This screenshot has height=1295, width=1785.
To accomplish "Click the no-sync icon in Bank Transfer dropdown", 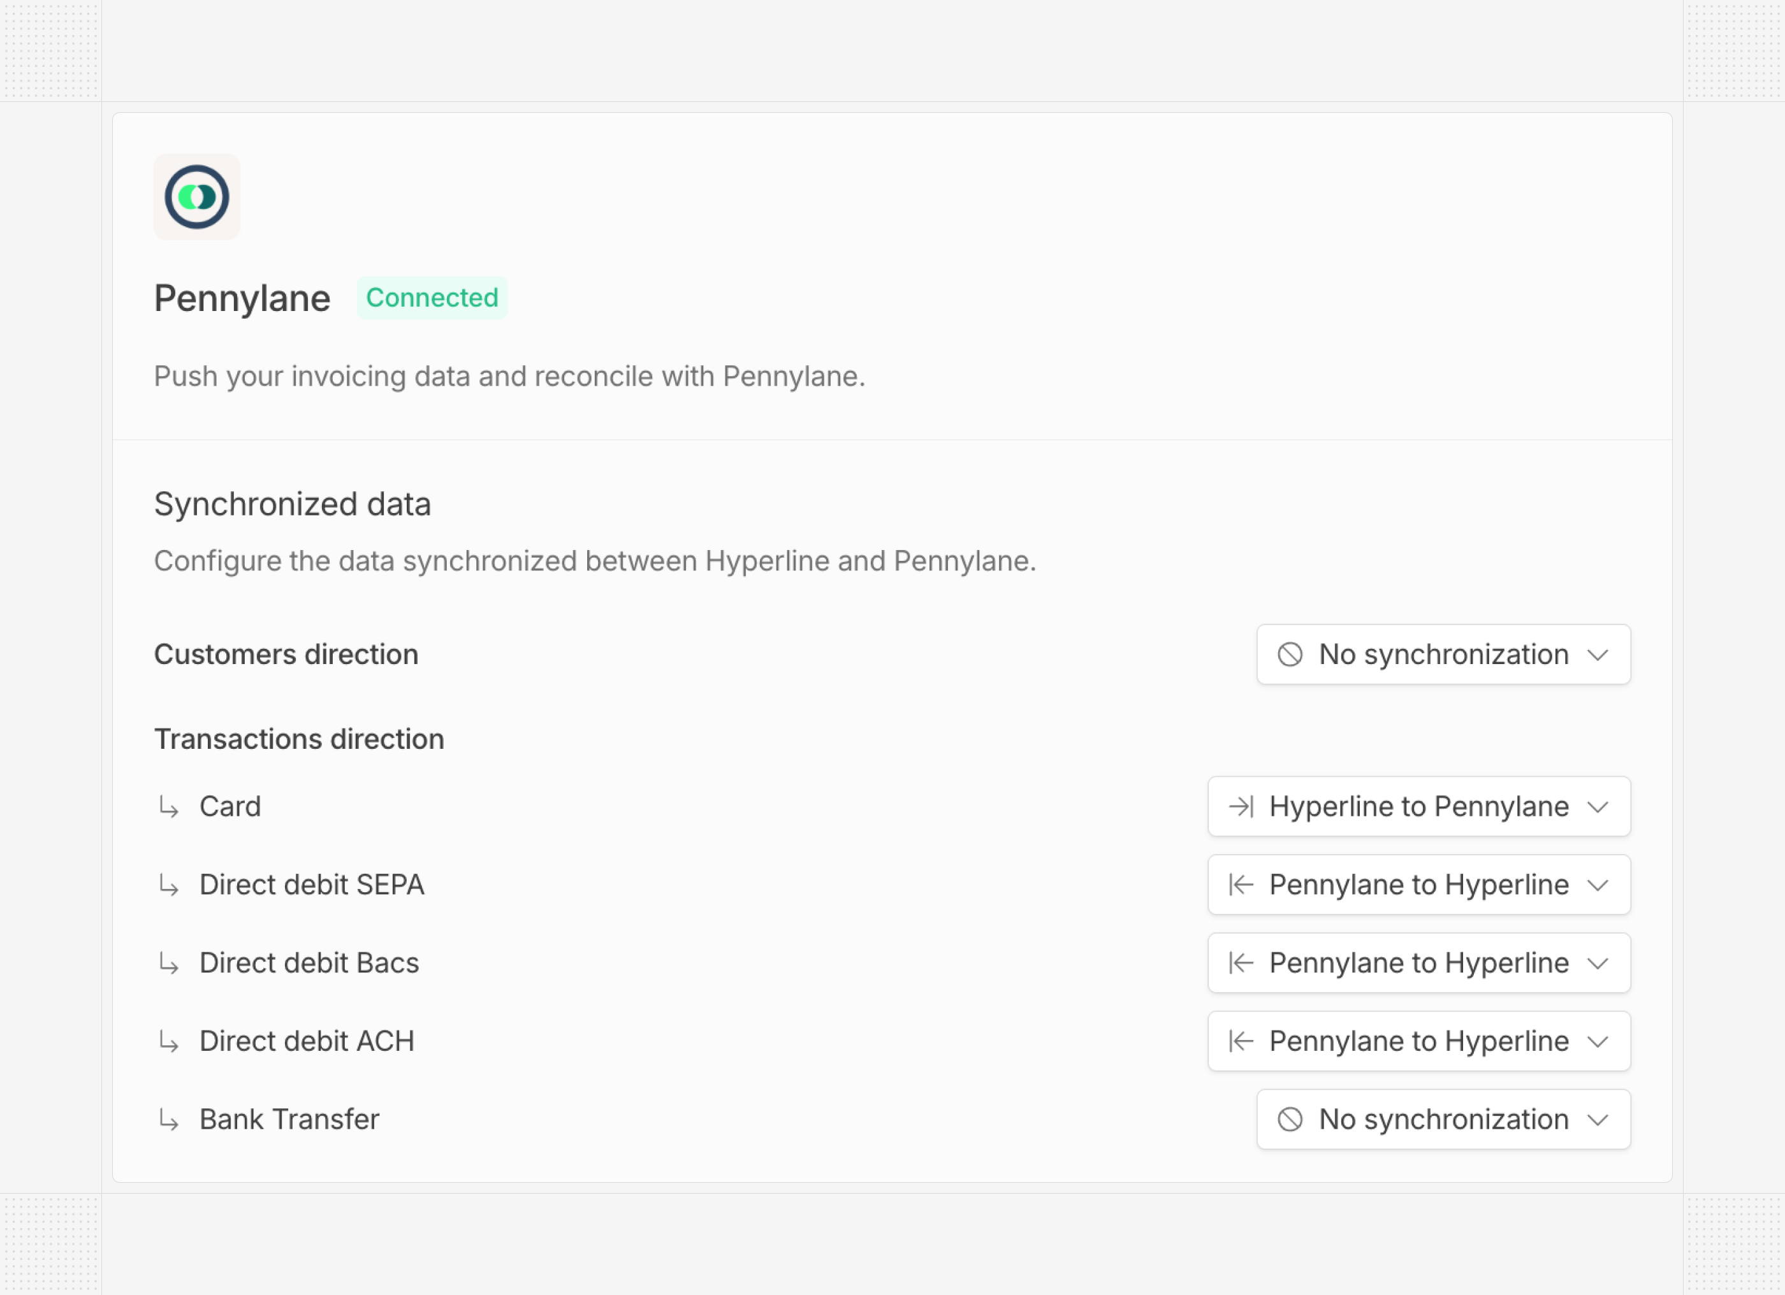I will [1290, 1120].
